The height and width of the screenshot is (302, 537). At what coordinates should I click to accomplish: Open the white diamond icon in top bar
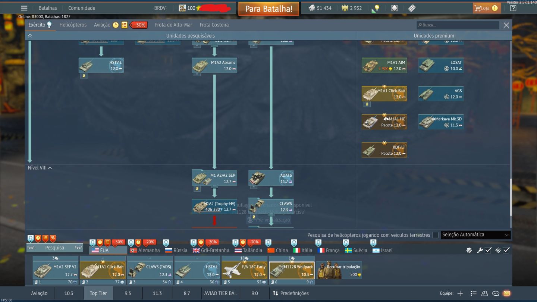point(394,8)
